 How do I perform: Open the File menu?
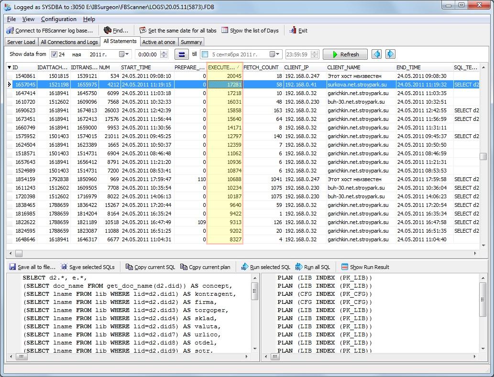(11, 19)
